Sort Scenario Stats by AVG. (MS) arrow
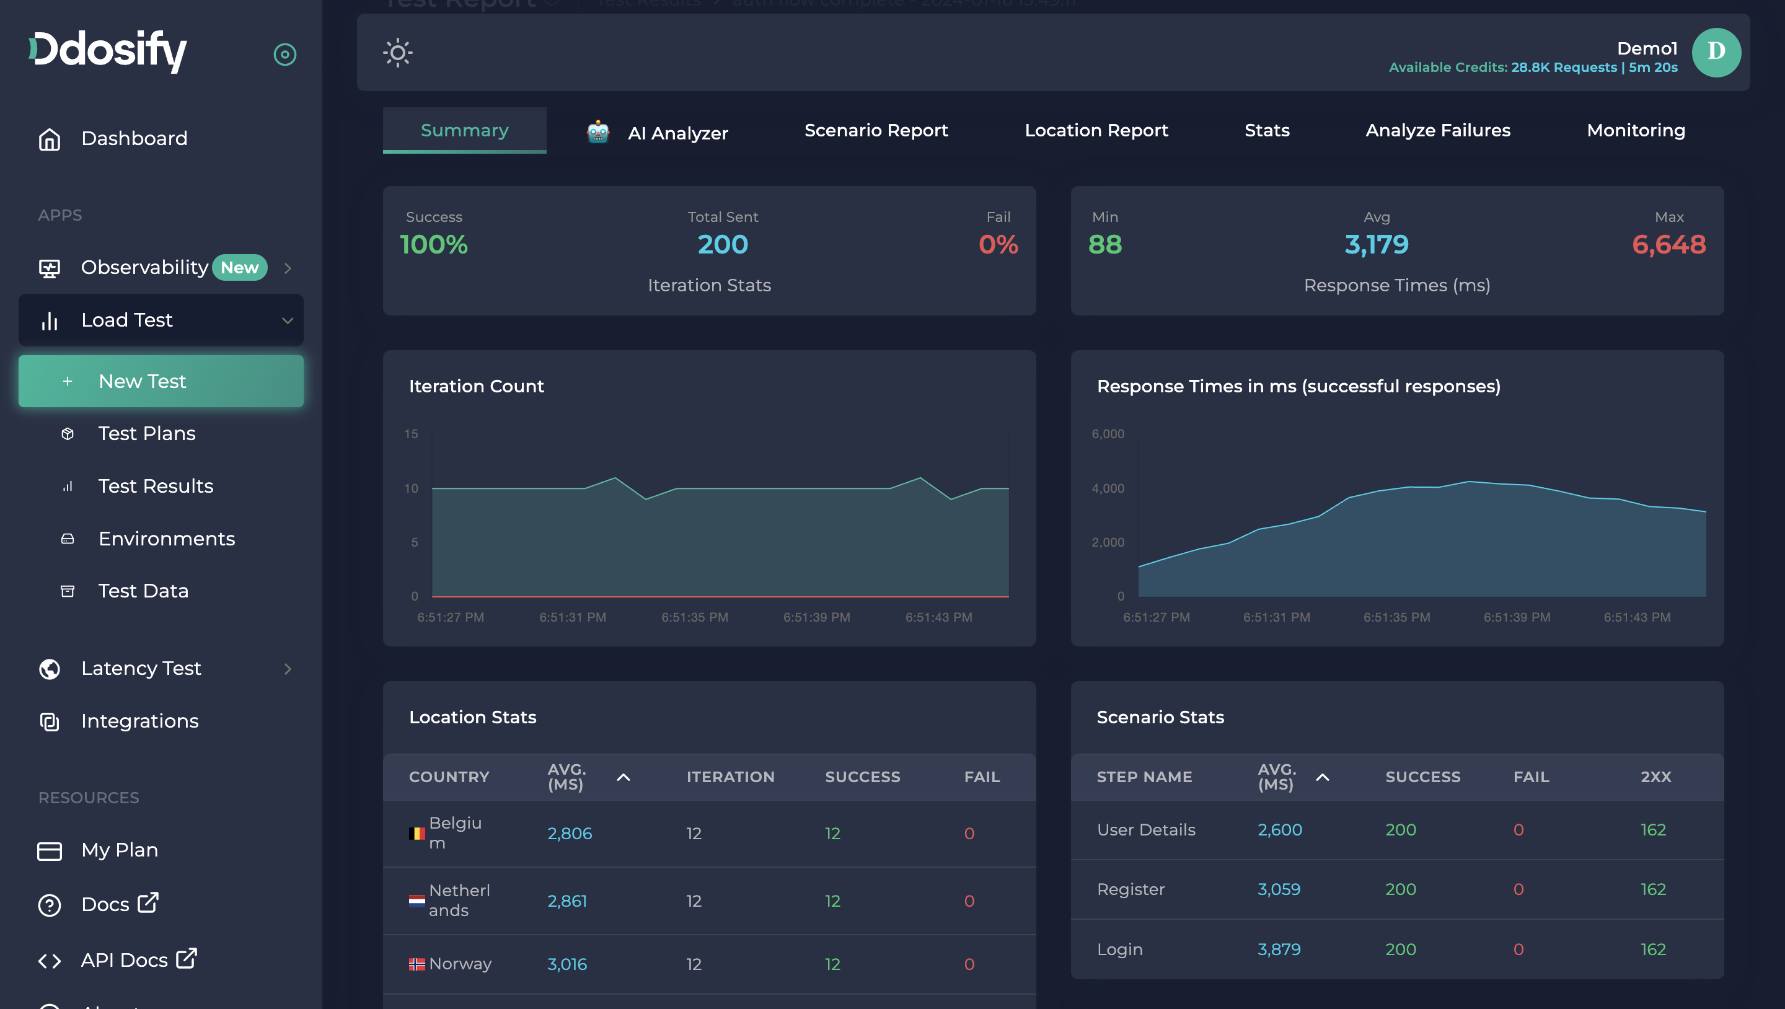Screen dimensions: 1785x1009 coord(1322,777)
